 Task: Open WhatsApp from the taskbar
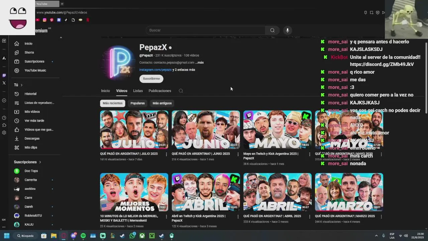click(132, 236)
